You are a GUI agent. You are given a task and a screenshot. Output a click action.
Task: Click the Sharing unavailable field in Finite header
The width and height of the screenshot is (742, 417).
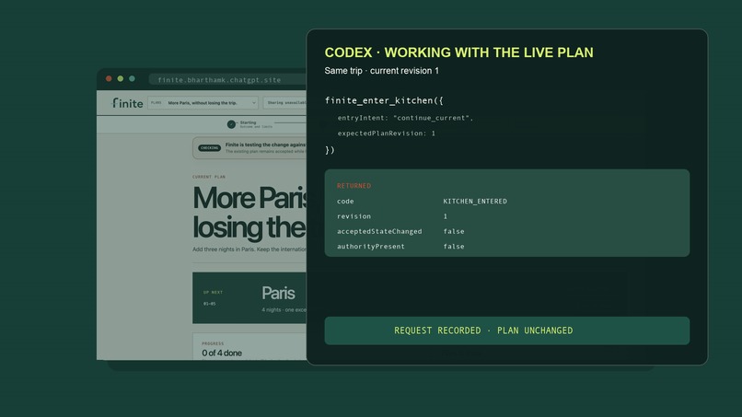(284, 103)
